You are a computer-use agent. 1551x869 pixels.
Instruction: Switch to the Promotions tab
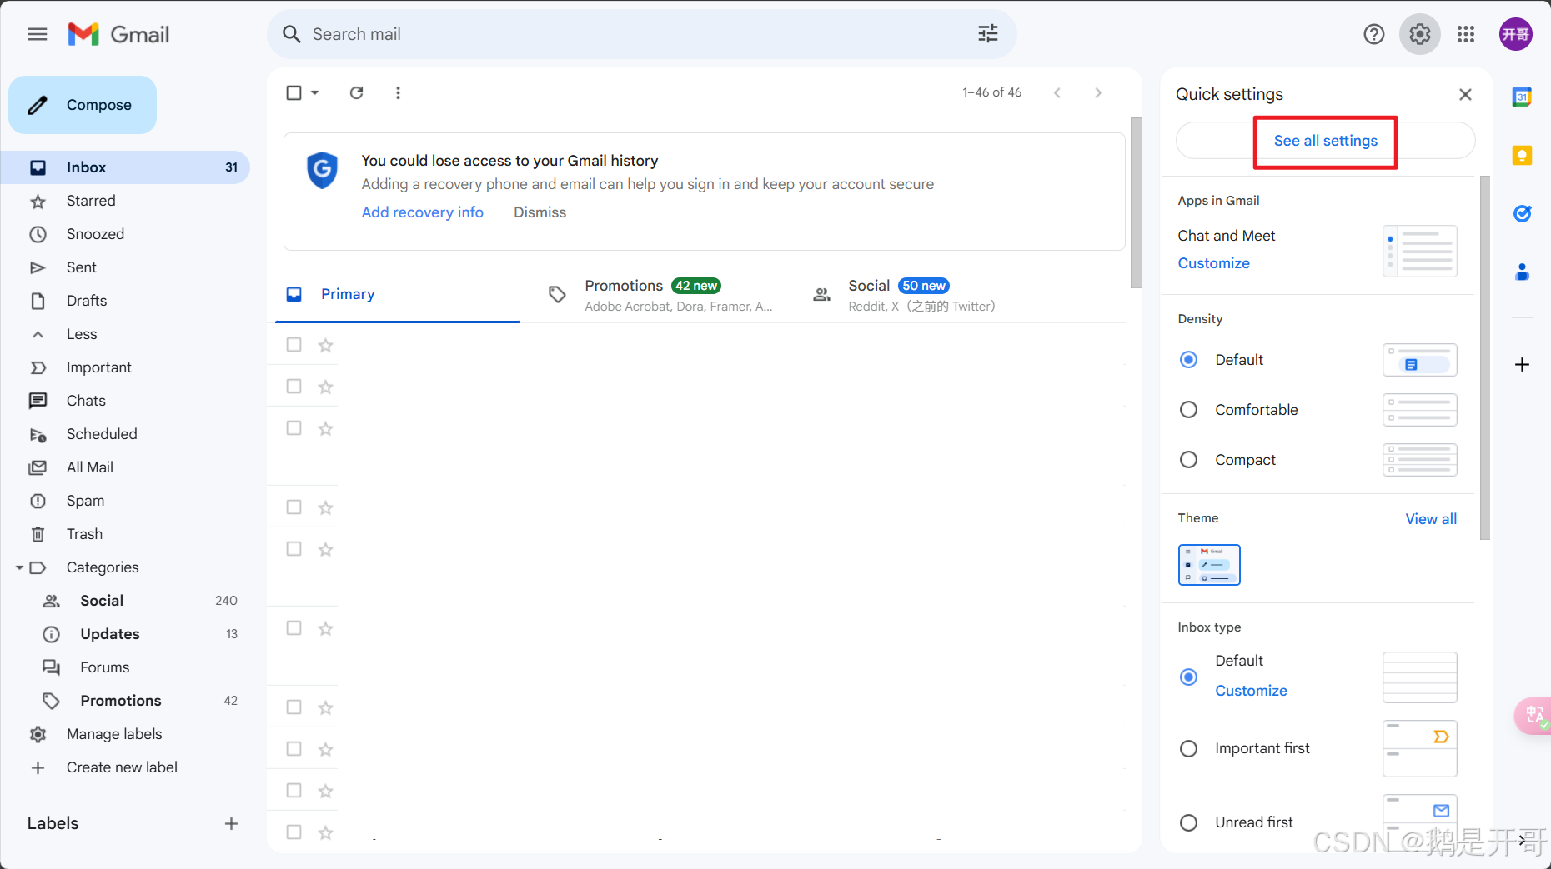coord(660,295)
